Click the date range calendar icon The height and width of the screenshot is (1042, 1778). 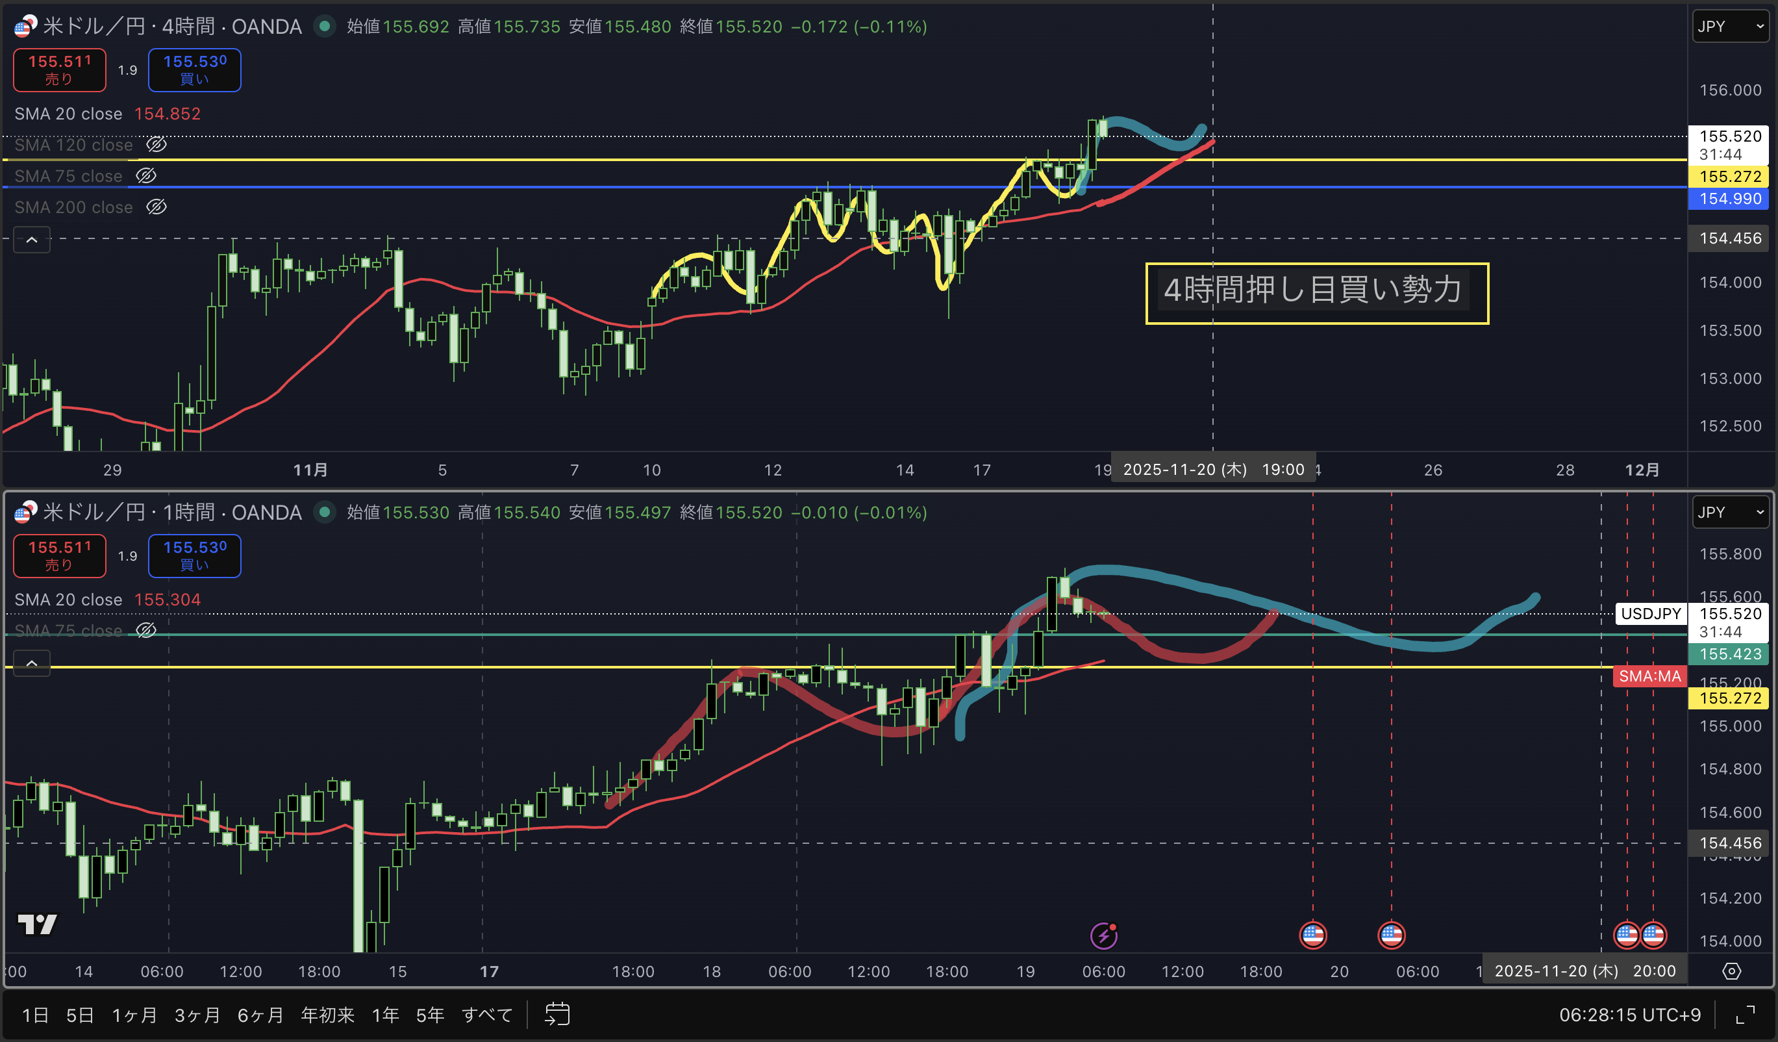(x=557, y=1015)
